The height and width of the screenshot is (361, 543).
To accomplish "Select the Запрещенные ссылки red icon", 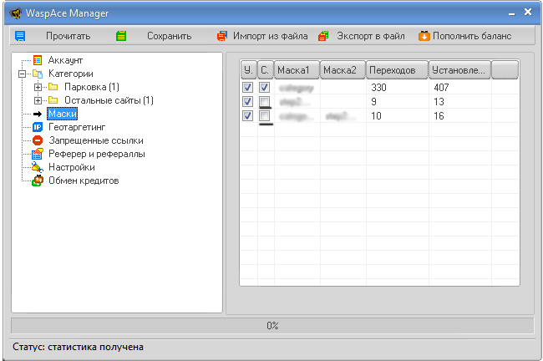I will pyautogui.click(x=37, y=140).
